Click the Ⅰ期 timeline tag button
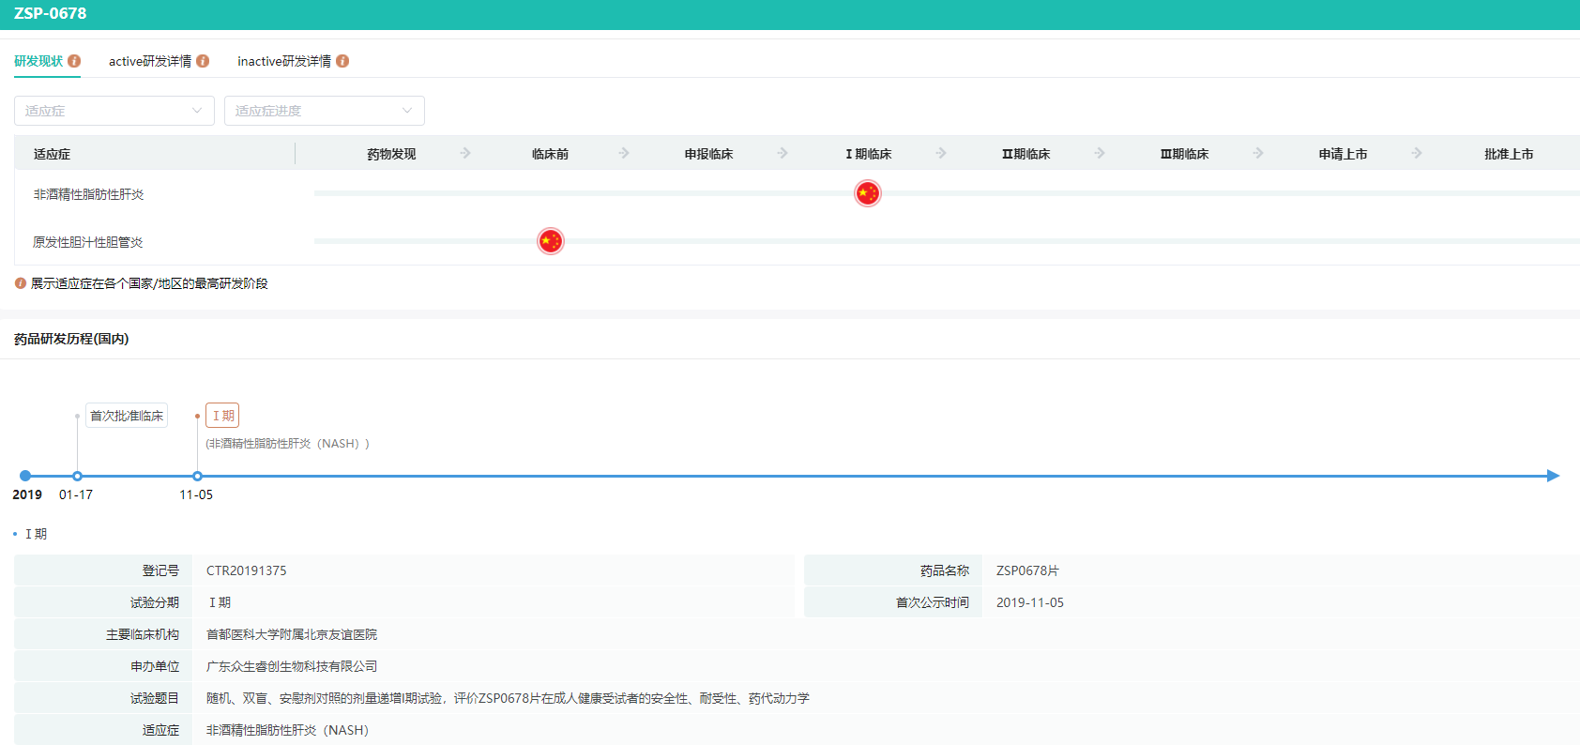Screen dimensions: 1580x745 click(x=222, y=416)
